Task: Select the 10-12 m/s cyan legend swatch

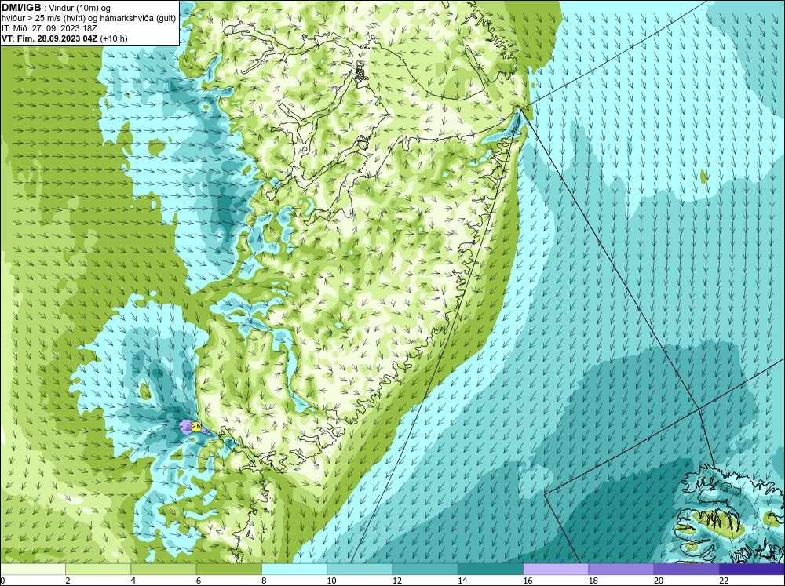Action: tap(360, 570)
